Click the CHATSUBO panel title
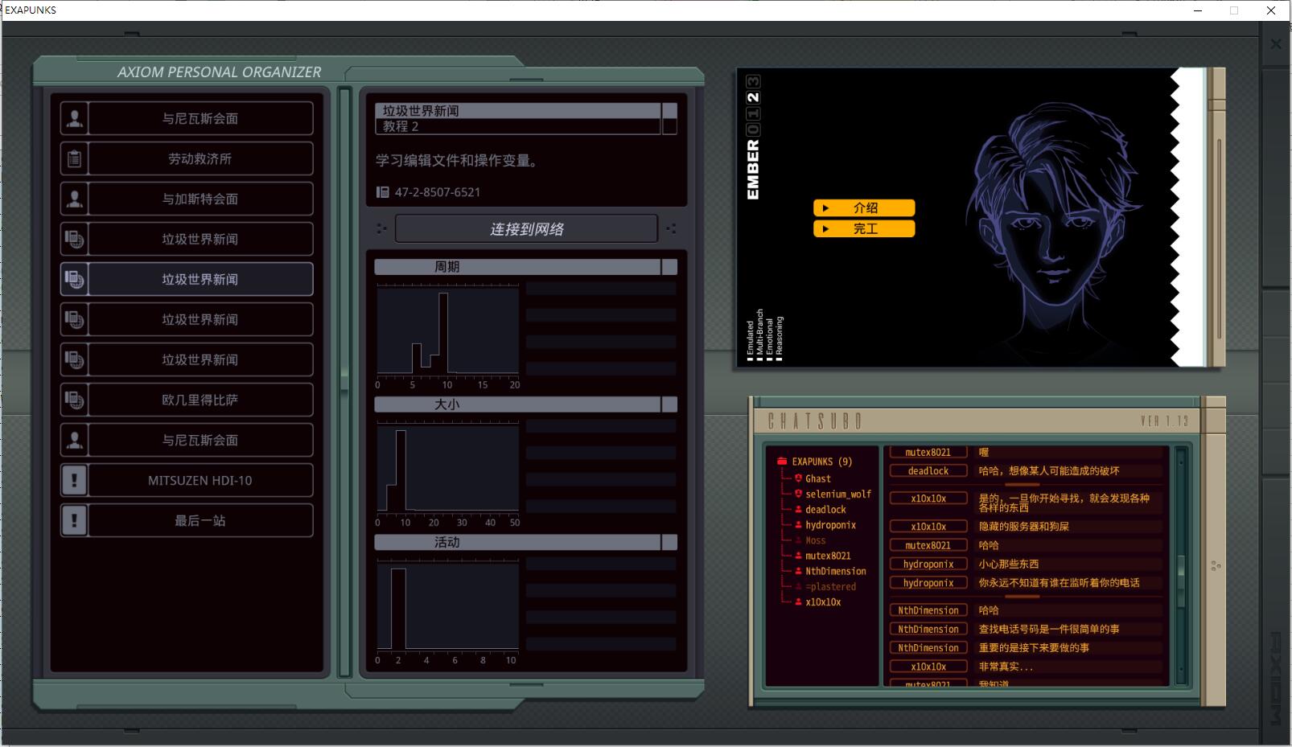The width and height of the screenshot is (1292, 747). (815, 421)
